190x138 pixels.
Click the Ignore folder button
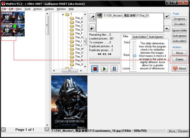179,30
